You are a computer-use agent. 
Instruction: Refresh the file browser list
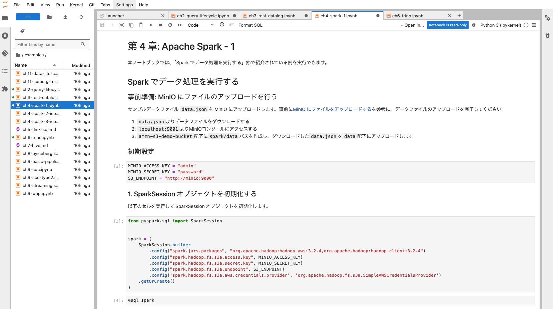81,17
